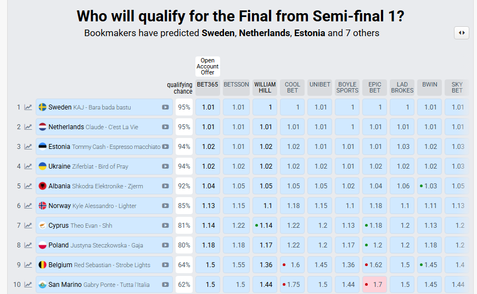Open the trend graph icon for Belgium
The width and height of the screenshot is (477, 294).
tap(28, 265)
